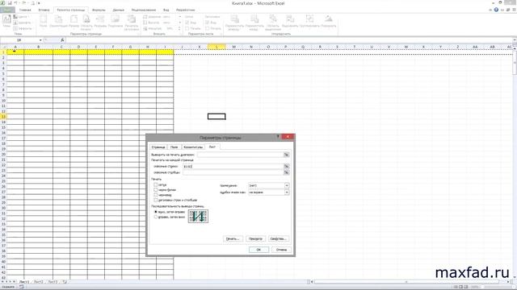Click the Отмена (Cancel) button

pyautogui.click(x=281, y=250)
